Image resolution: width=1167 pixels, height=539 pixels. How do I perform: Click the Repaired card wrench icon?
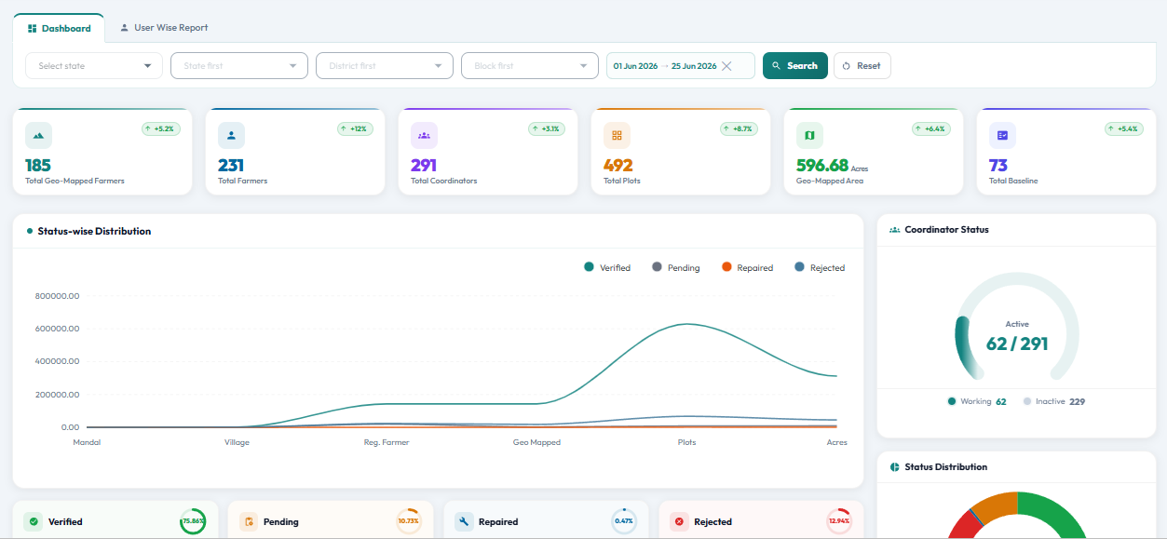(x=464, y=521)
